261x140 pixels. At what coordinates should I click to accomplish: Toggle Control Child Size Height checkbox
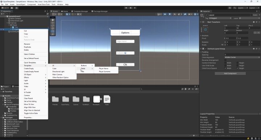(x=237, y=63)
